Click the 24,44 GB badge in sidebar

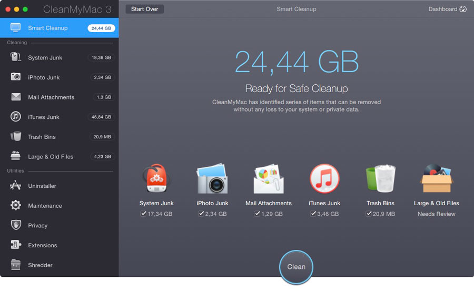[101, 28]
